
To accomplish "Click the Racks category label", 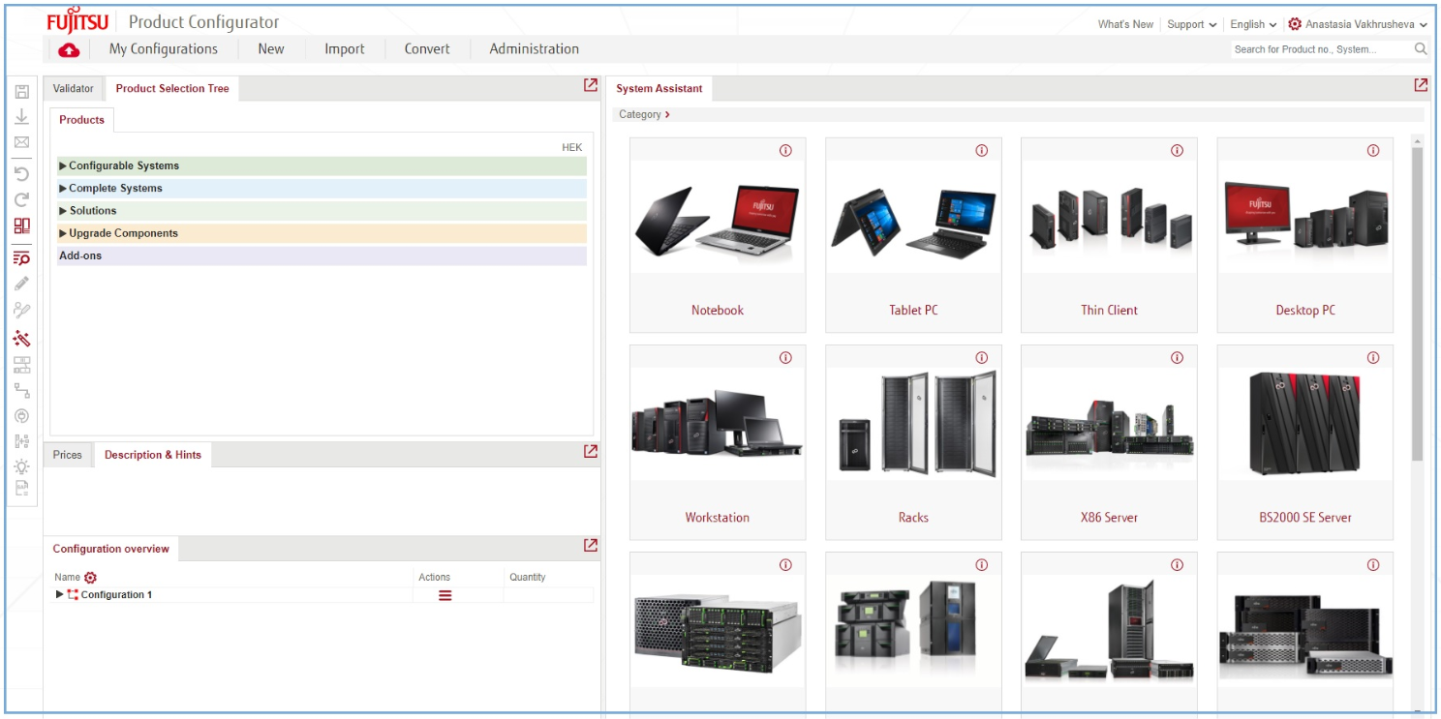I will coord(913,518).
